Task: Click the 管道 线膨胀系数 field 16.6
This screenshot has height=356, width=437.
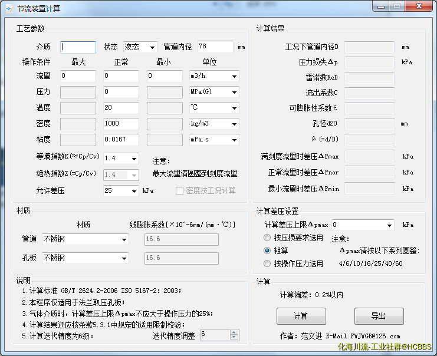Action: point(182,239)
